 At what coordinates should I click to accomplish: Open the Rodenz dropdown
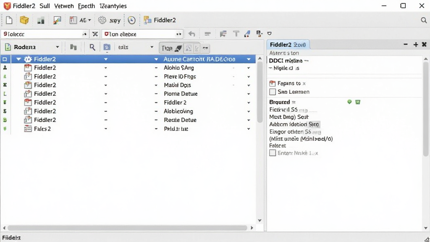click(x=57, y=47)
